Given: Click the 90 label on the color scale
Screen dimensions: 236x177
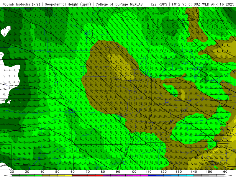Looking at the screenshot, I should pos(118,172).
